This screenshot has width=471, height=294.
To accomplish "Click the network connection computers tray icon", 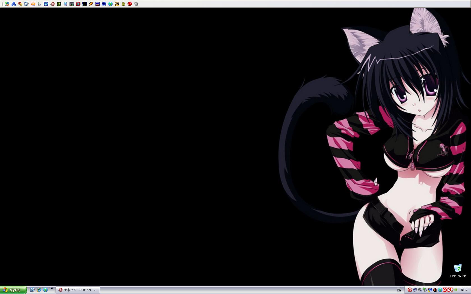I will (415, 290).
